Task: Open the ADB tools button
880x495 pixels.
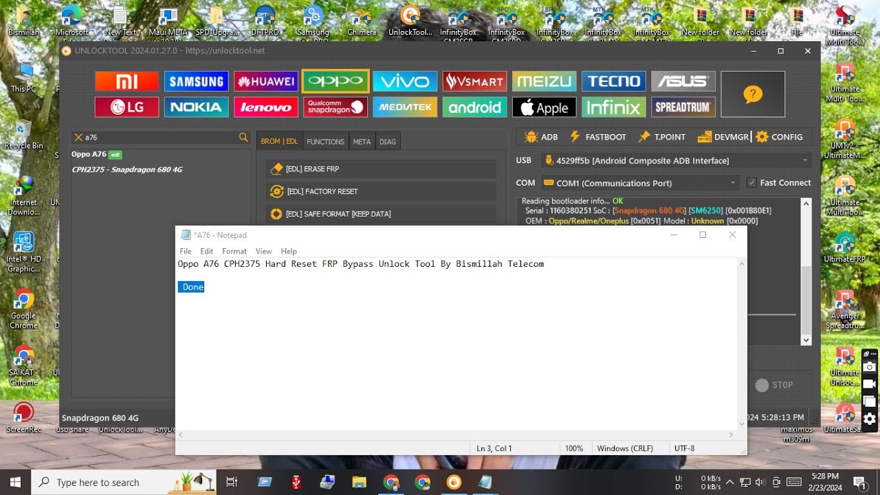Action: pos(540,137)
